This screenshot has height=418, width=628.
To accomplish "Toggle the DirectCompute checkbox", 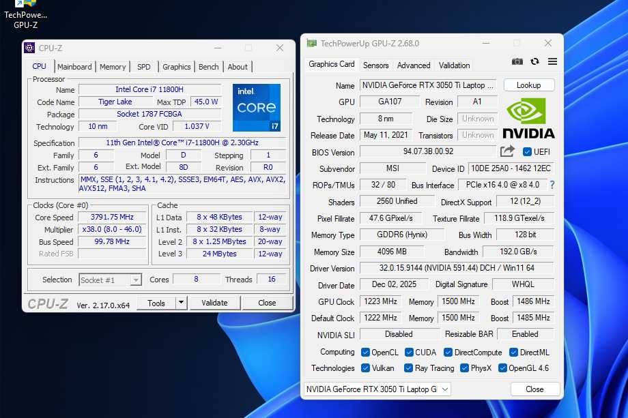I will click(448, 352).
